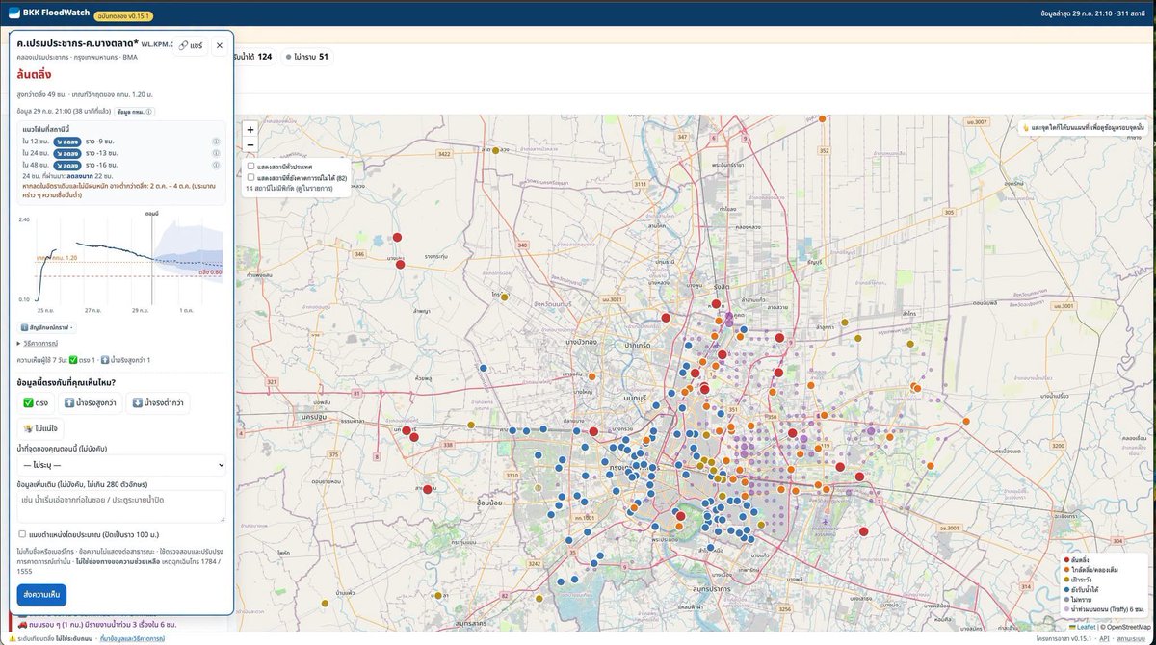The width and height of the screenshot is (1156, 645).
Task: Click the ข้อมูลล่าสุด 29 ก.ย. 21:10 header text
Action: [1076, 13]
